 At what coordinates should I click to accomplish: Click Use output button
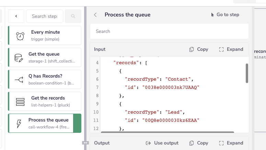[162, 143]
